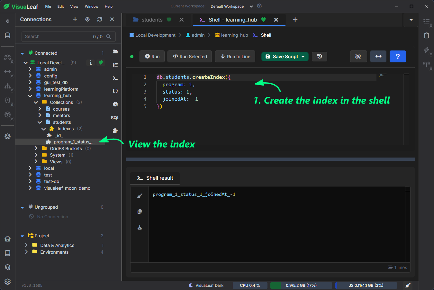434x290 pixels.
Task: Open the support headset icon
Action: pyautogui.click(x=7, y=267)
